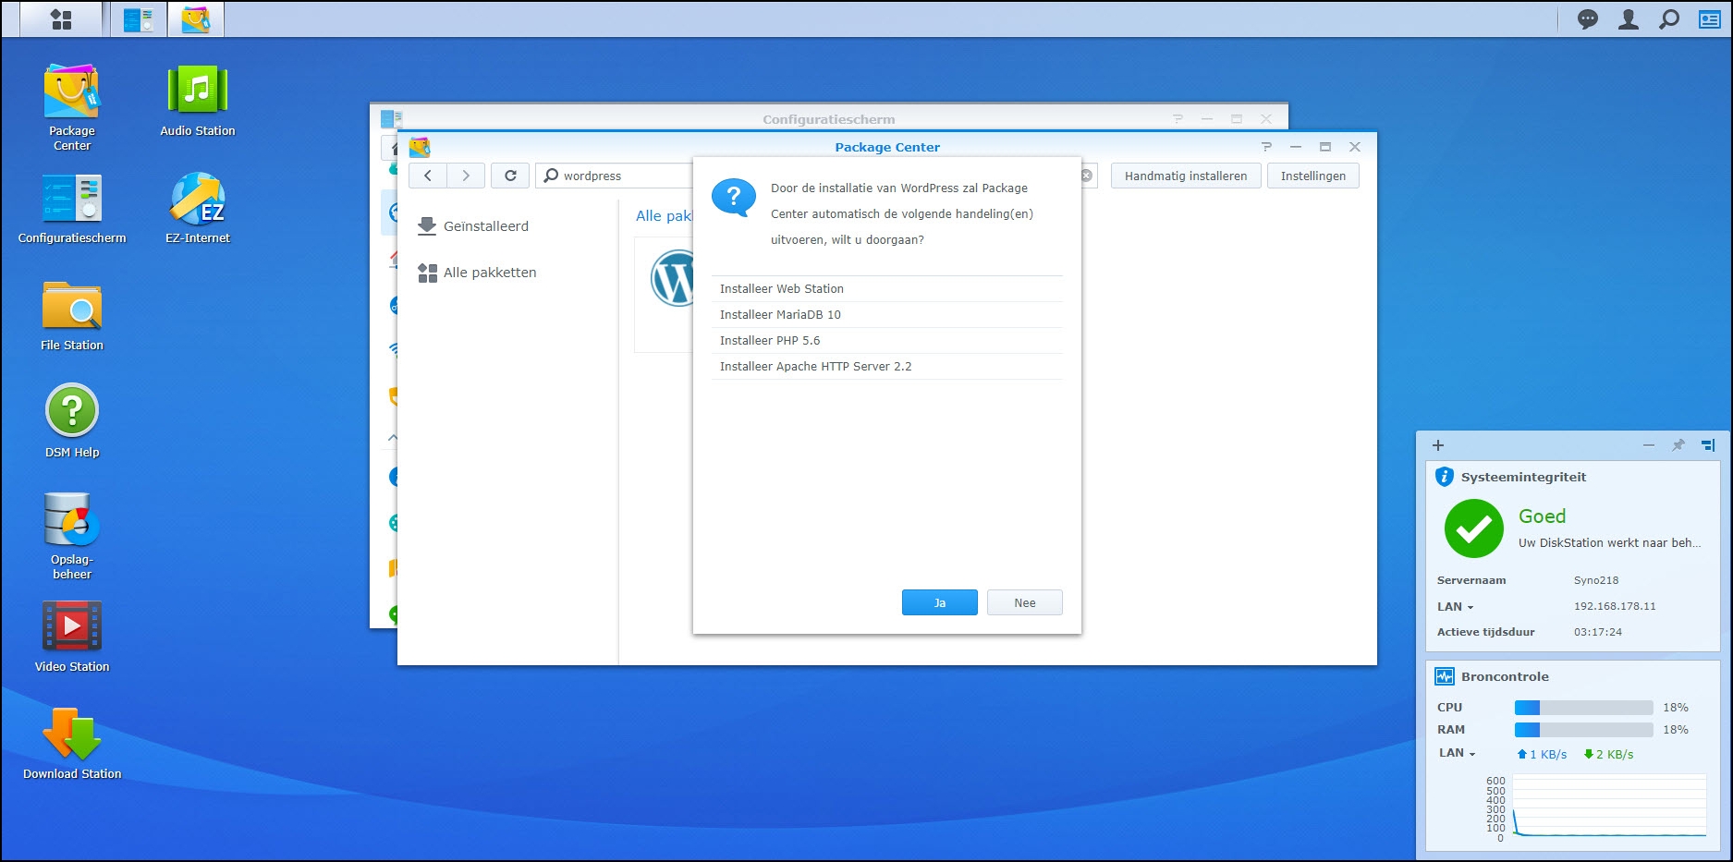This screenshot has width=1733, height=862.
Task: Click the RAM usage bar
Action: click(1583, 730)
